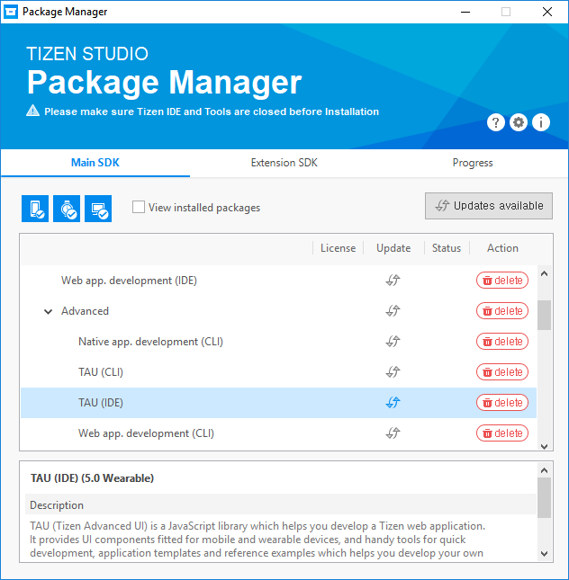The width and height of the screenshot is (569, 580).
Task: Click the Updates available button
Action: pyautogui.click(x=489, y=206)
